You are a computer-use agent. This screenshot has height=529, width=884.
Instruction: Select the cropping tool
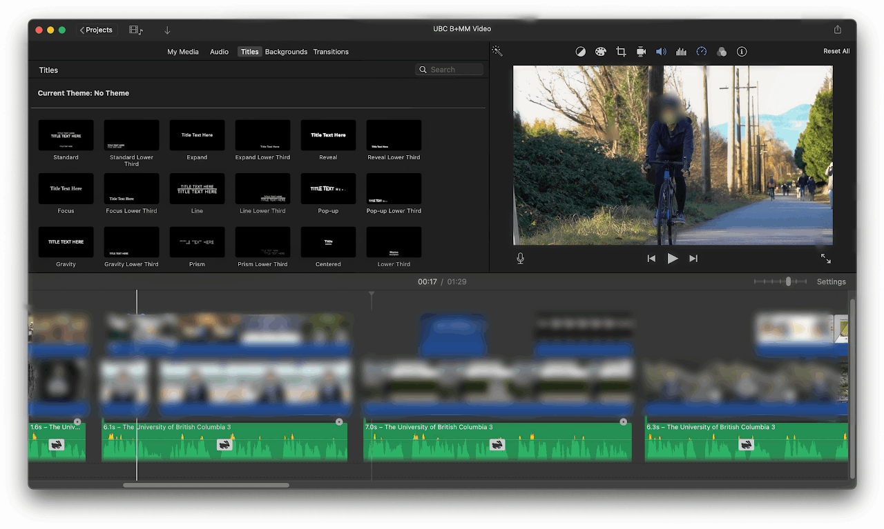pyautogui.click(x=621, y=52)
